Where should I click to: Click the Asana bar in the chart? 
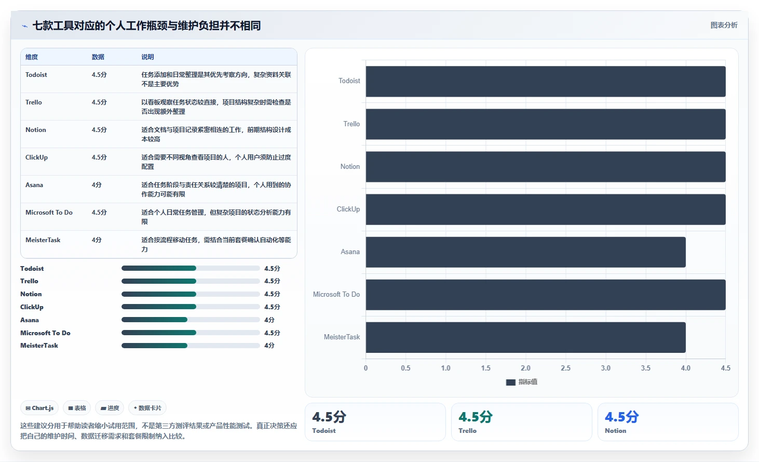tap(526, 252)
